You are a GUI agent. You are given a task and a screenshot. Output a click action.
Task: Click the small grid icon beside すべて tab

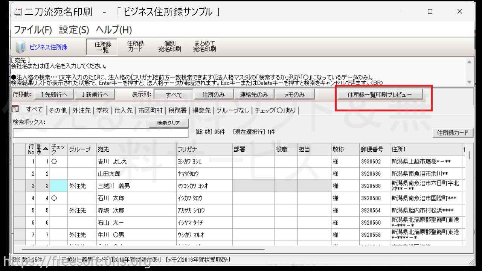15,110
